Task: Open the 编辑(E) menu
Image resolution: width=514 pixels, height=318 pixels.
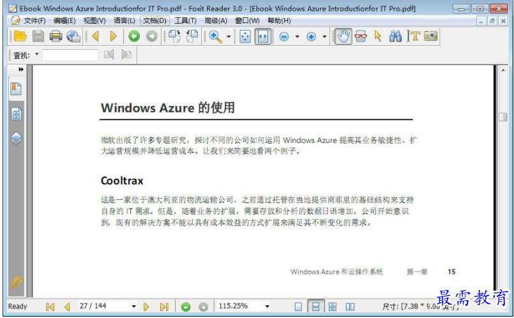Action: 64,20
